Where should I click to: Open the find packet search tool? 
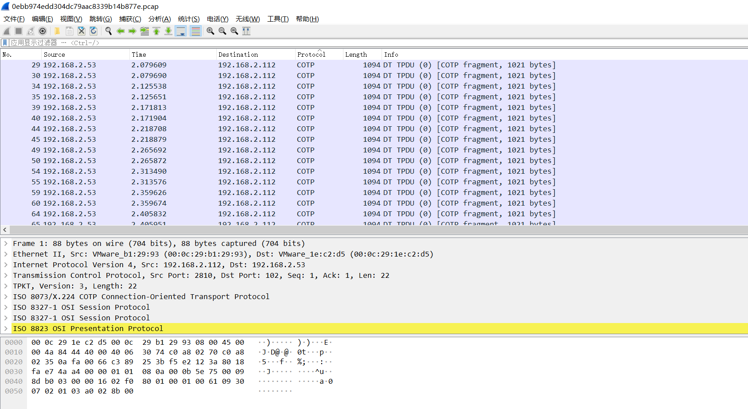point(109,31)
